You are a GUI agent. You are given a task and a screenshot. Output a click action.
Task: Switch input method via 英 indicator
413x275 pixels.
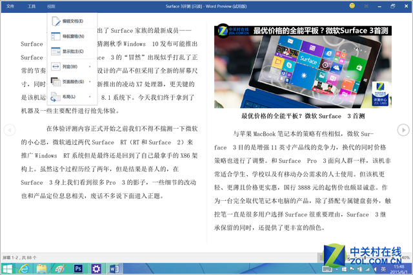point(383,269)
